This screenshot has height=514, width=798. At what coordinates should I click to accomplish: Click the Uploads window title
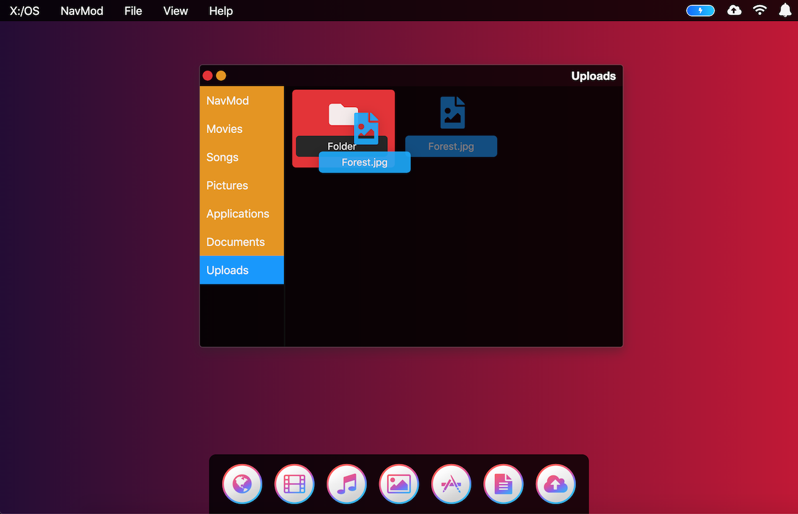[x=593, y=76]
